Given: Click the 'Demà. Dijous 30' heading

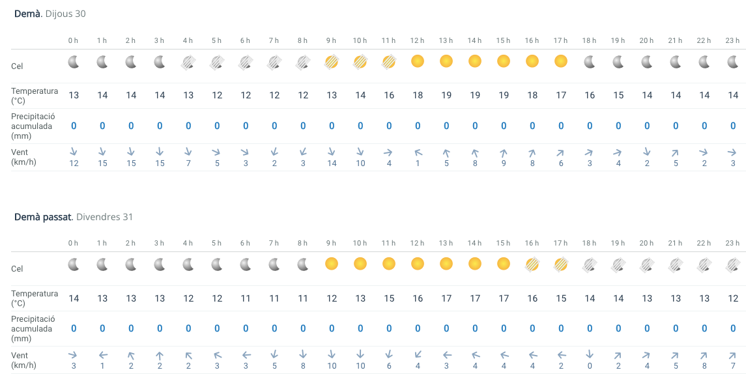Looking at the screenshot, I should 50,14.
